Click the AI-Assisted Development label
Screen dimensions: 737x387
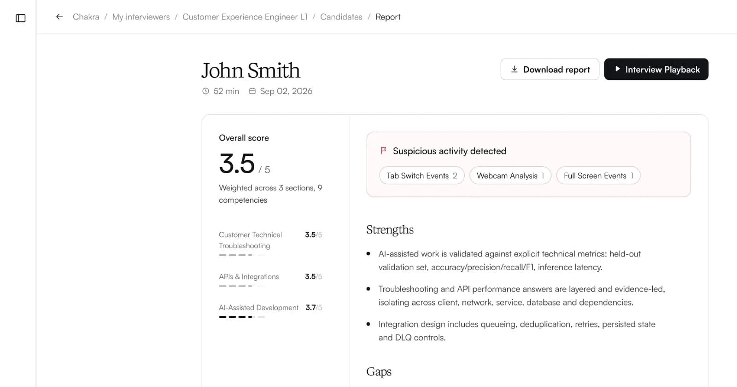tap(259, 307)
